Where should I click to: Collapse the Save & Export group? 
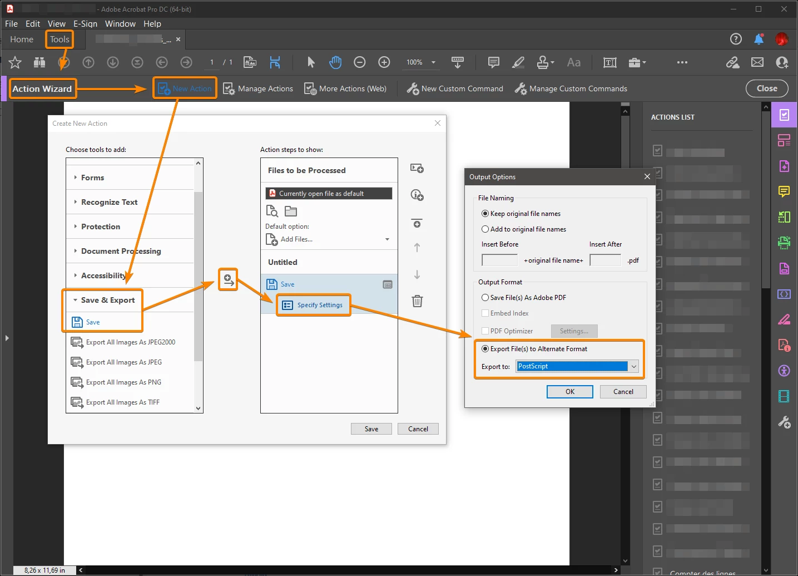(x=76, y=300)
